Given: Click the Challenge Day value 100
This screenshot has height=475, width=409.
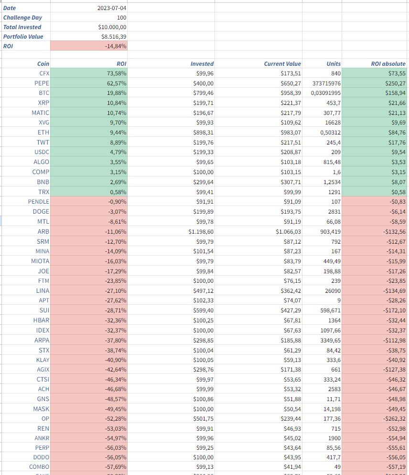Looking at the screenshot, I should (x=89, y=17).
